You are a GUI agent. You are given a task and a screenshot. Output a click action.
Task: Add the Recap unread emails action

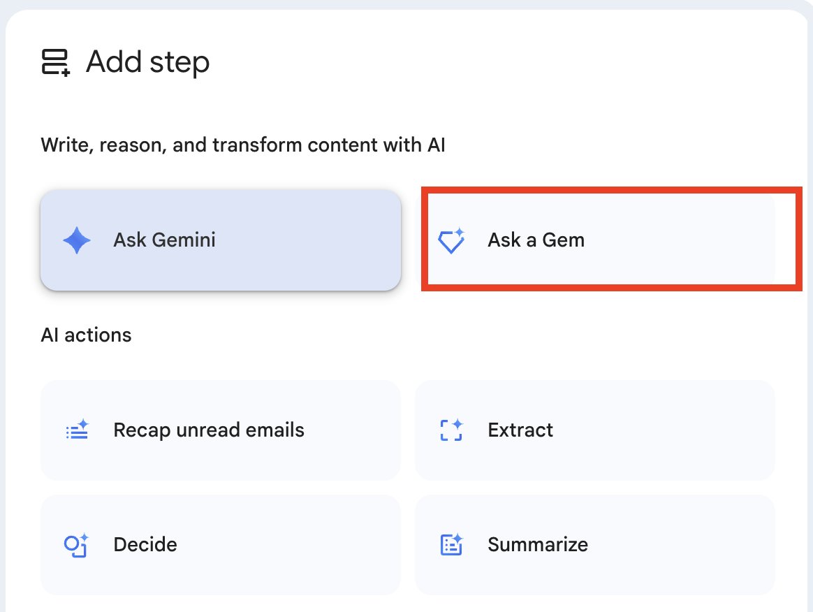click(x=221, y=430)
